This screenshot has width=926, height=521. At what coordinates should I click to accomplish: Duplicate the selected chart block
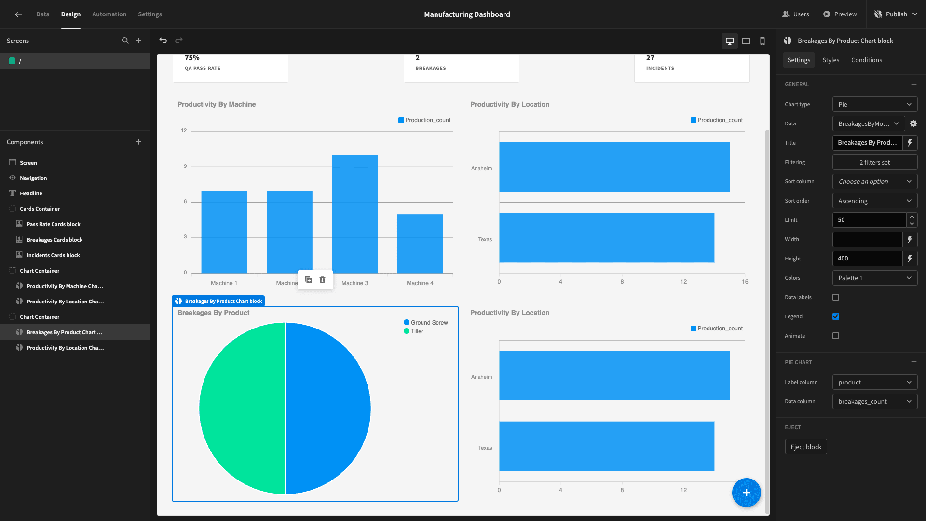click(308, 280)
